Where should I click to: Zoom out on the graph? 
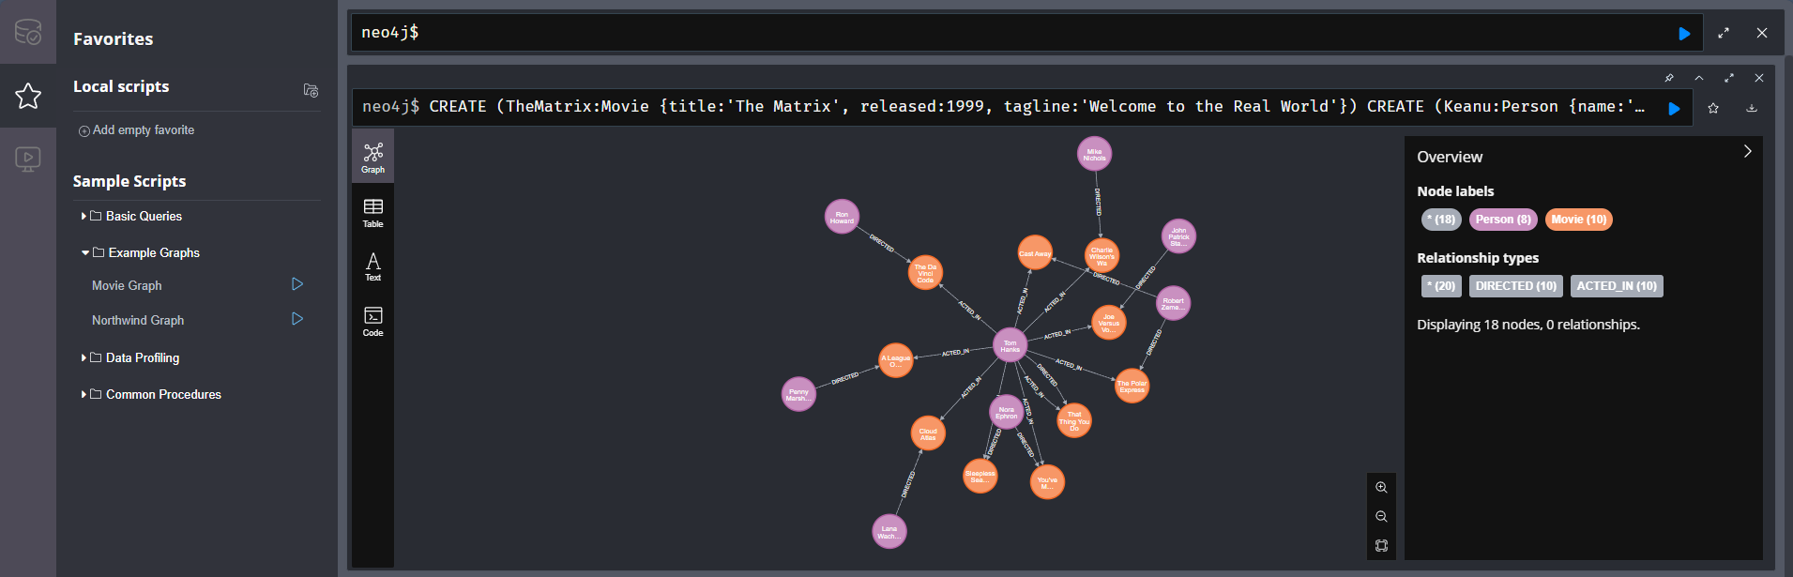1381,517
